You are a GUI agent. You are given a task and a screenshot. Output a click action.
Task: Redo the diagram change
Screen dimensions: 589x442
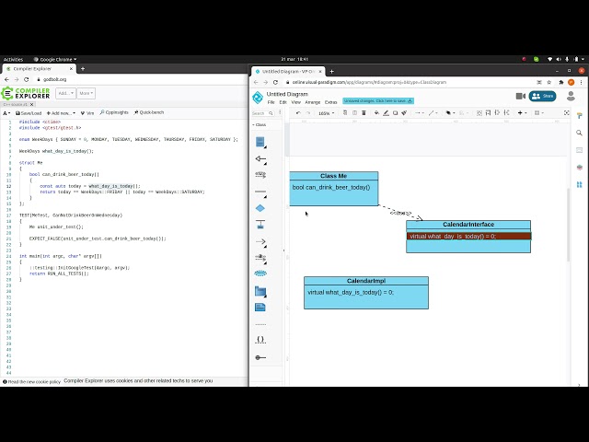[x=308, y=112]
